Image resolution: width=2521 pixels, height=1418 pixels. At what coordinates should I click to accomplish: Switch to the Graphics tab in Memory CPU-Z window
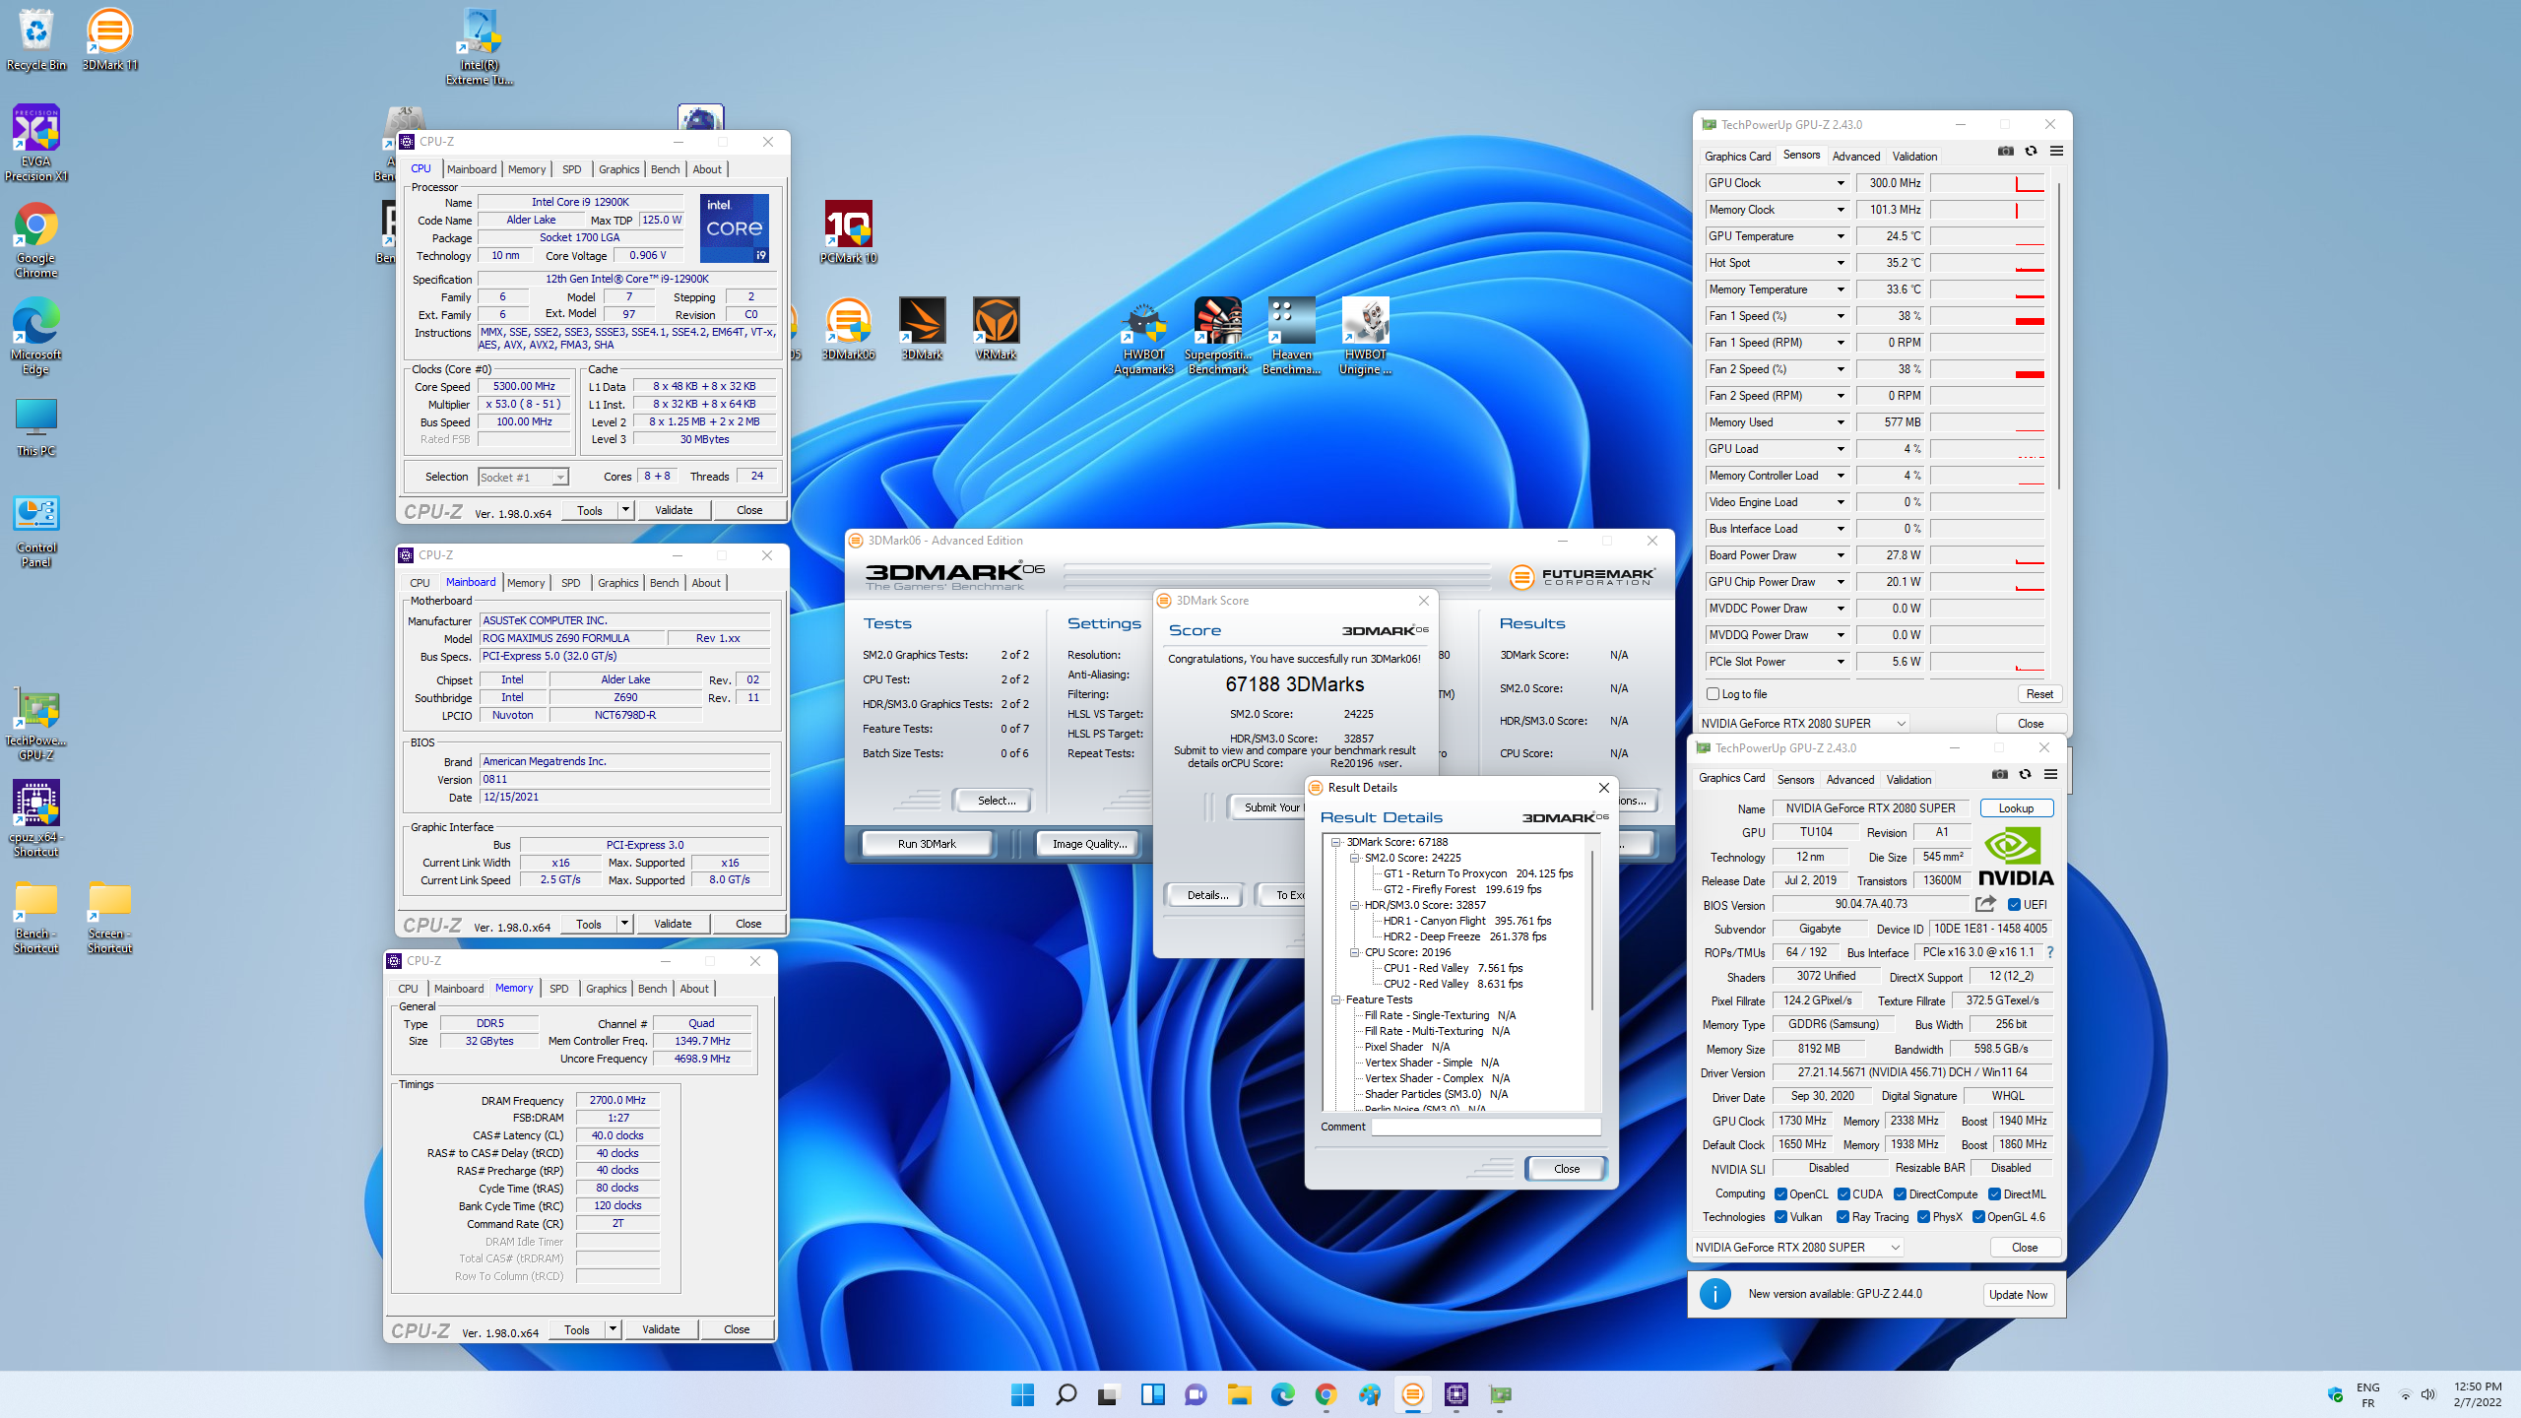click(x=606, y=989)
